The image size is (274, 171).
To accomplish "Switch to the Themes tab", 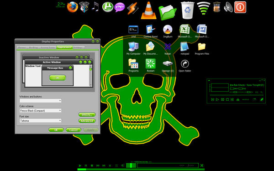I will point(22,47).
